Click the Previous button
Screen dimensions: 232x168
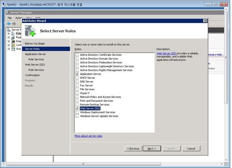pos(133,149)
